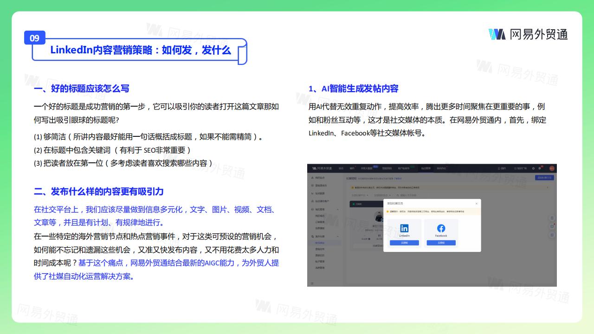Open the second status filter dropdown
The width and height of the screenshot is (594, 334).
click(x=382, y=195)
